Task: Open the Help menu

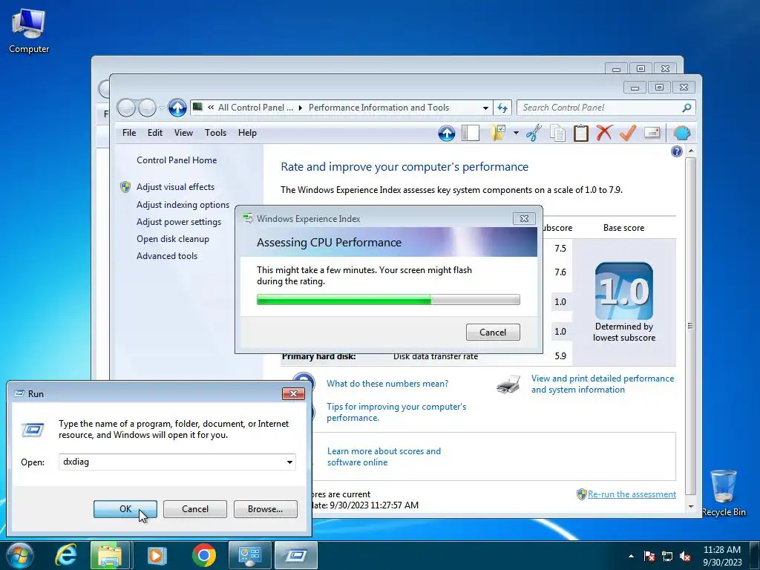Action: 247,133
